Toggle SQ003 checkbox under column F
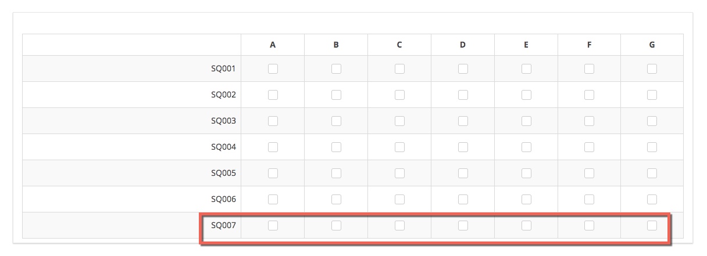 click(x=589, y=121)
